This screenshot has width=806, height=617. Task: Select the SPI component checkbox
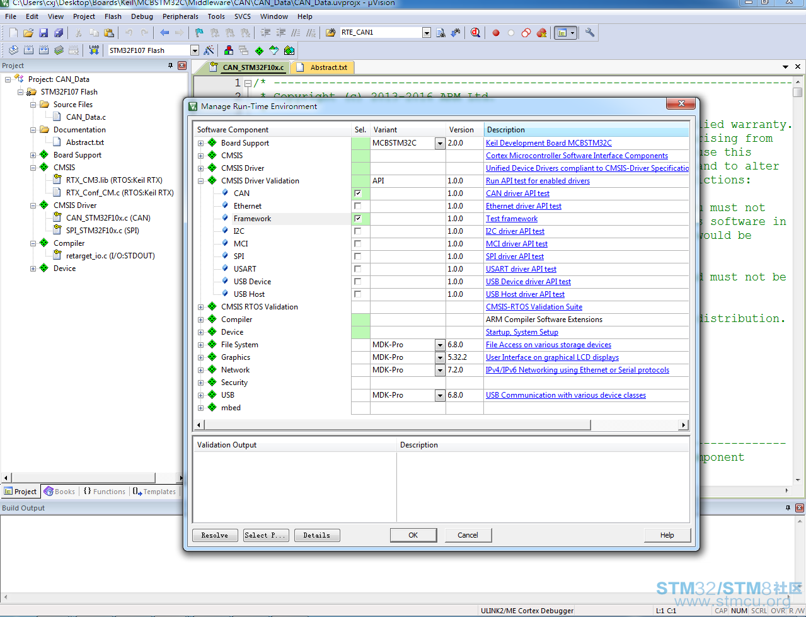pos(358,257)
